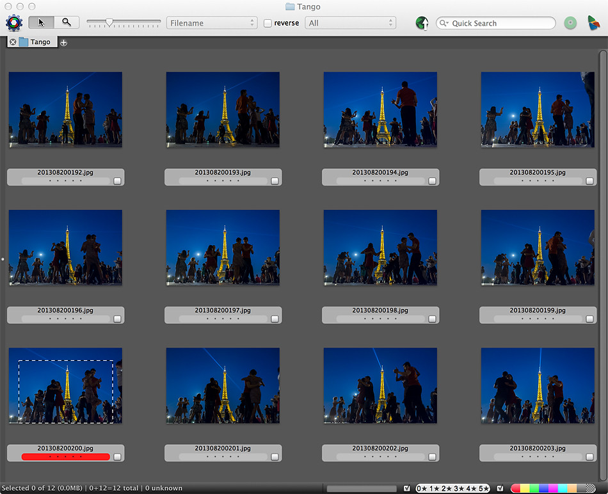The width and height of the screenshot is (608, 494).
Task: Click filename label 201308200203.jpg
Action: pos(538,449)
